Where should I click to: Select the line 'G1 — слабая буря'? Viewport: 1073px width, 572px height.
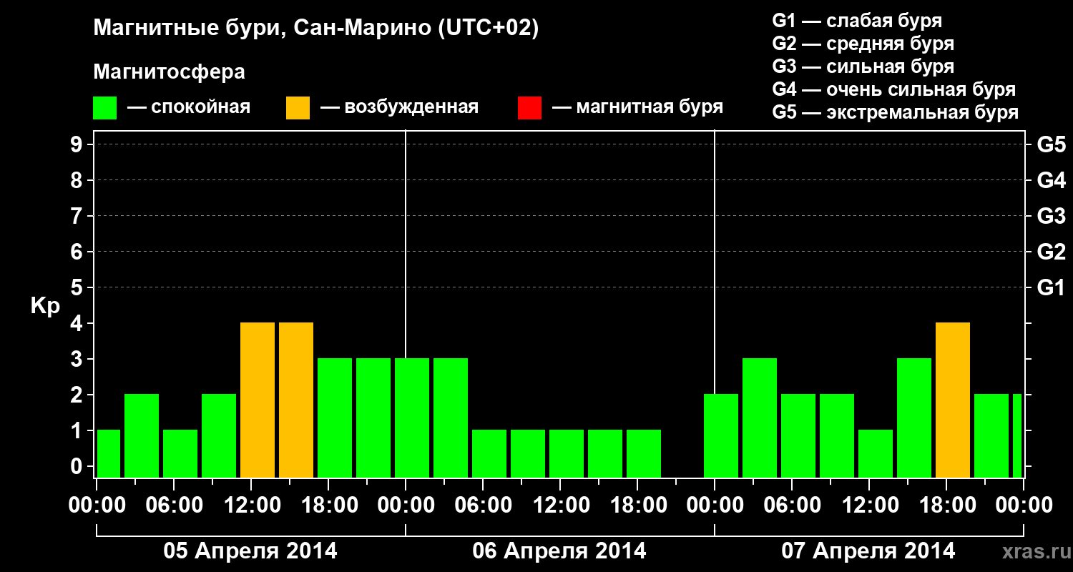coord(857,21)
